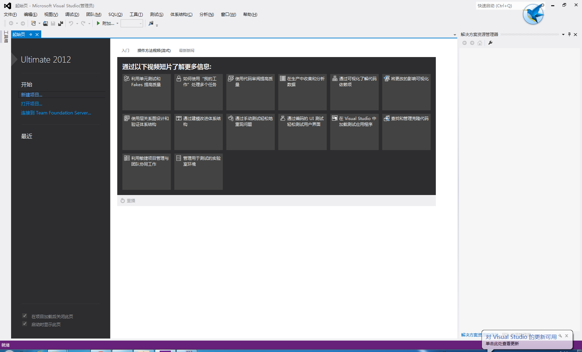Click the Navigate Forward toolbar icon
The width and height of the screenshot is (582, 352).
point(23,24)
